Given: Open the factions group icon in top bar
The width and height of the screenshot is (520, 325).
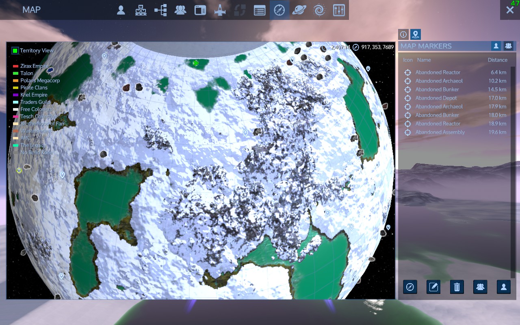Looking at the screenshot, I should pyautogui.click(x=180, y=10).
